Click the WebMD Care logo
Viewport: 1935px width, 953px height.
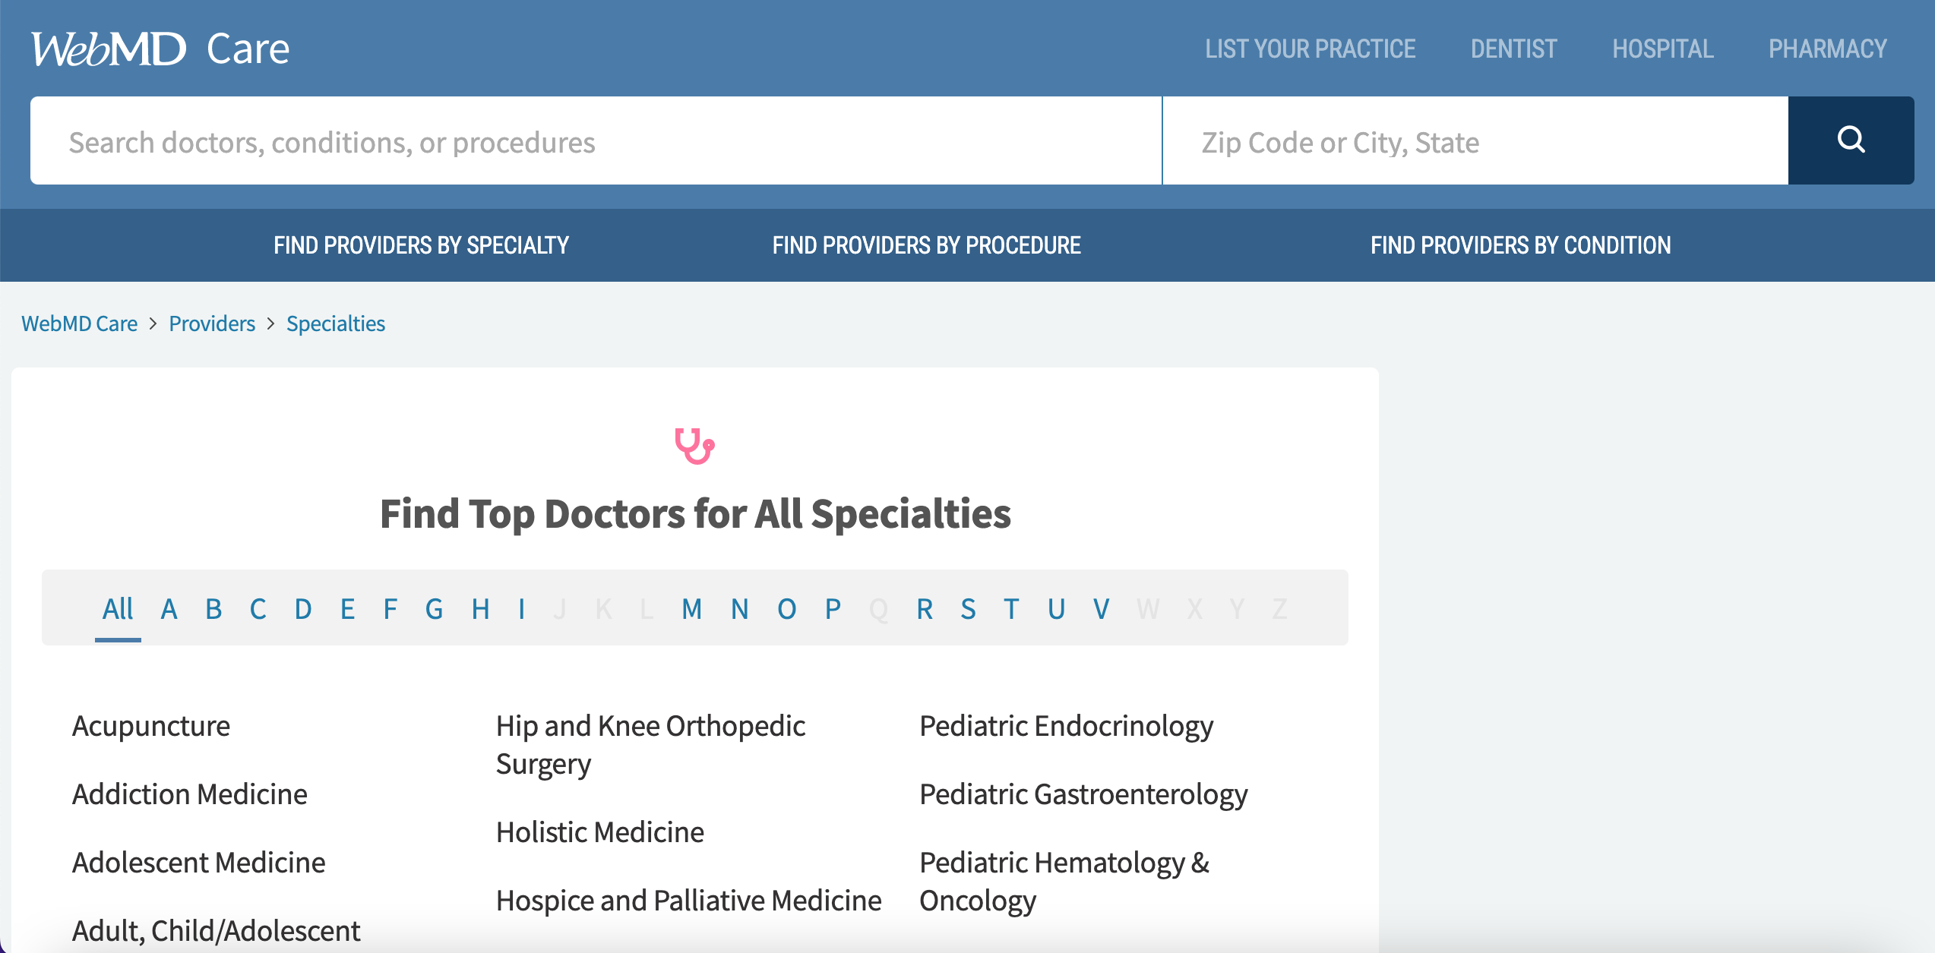(160, 49)
